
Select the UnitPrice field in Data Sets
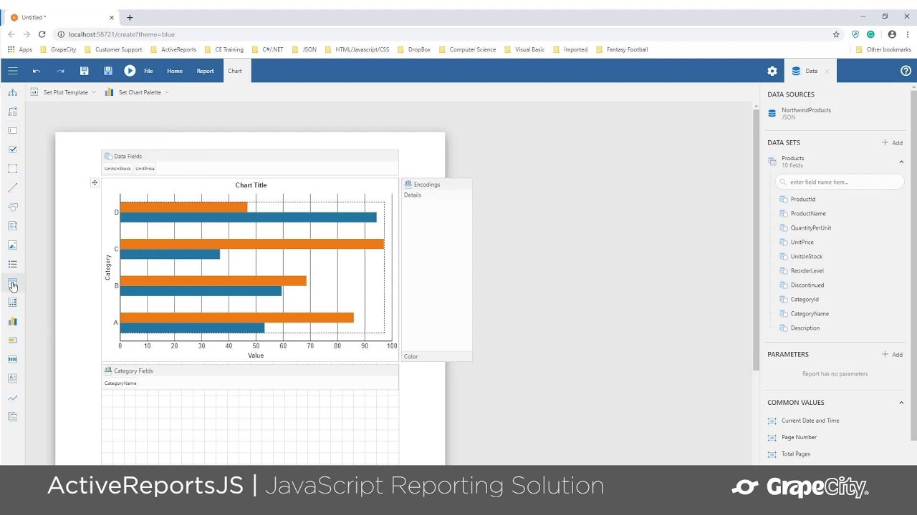click(x=802, y=242)
